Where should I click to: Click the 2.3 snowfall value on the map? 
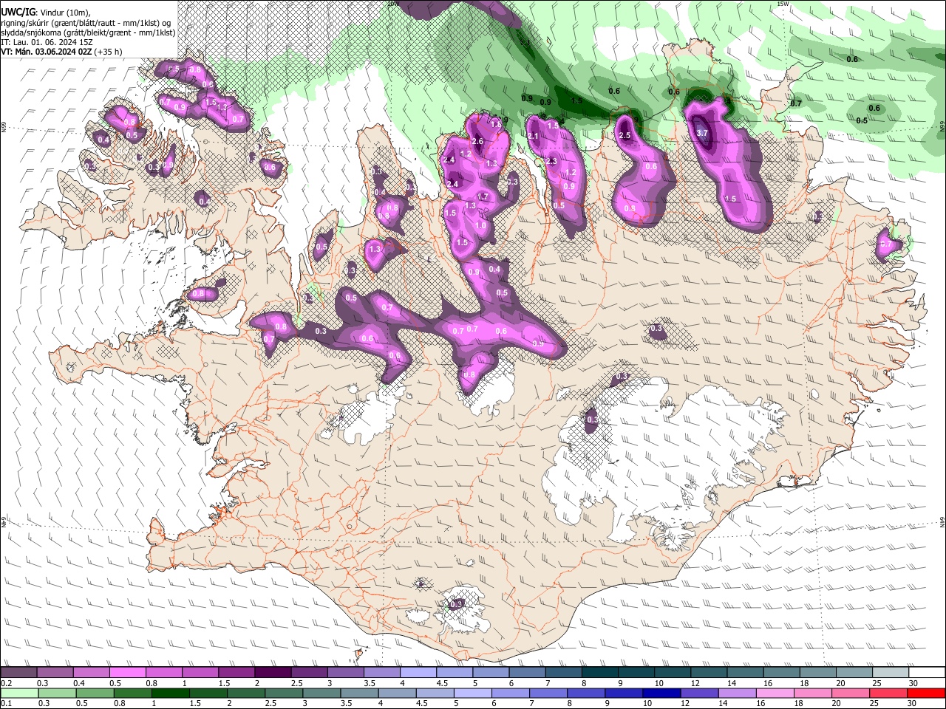(551, 162)
